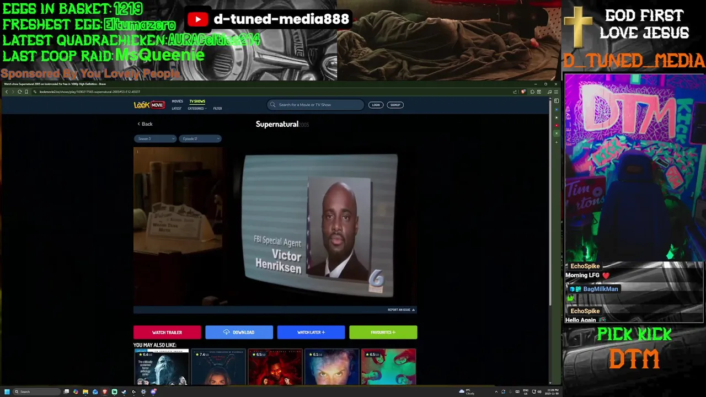Click the Task View icon on taskbar
This screenshot has height=397, width=706.
(66, 391)
